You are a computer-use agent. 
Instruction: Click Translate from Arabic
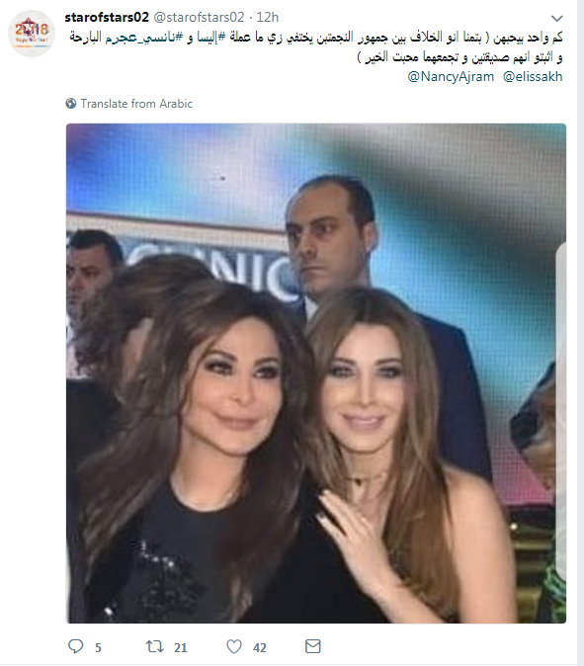click(136, 103)
